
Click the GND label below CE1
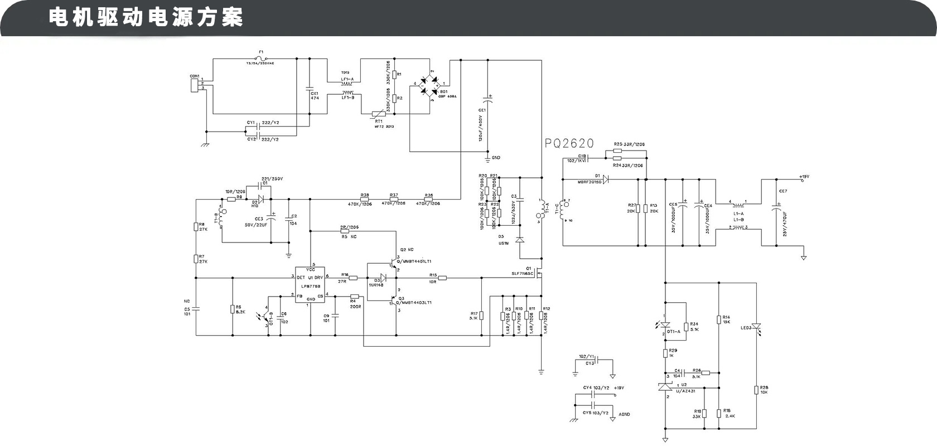point(496,158)
